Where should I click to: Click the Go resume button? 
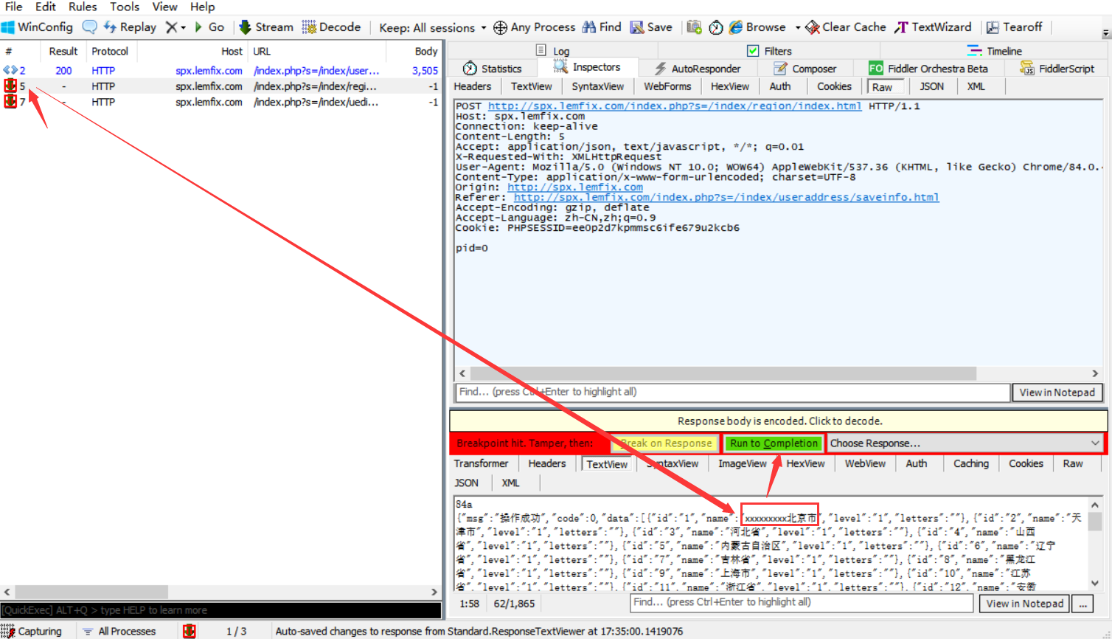[x=209, y=27]
